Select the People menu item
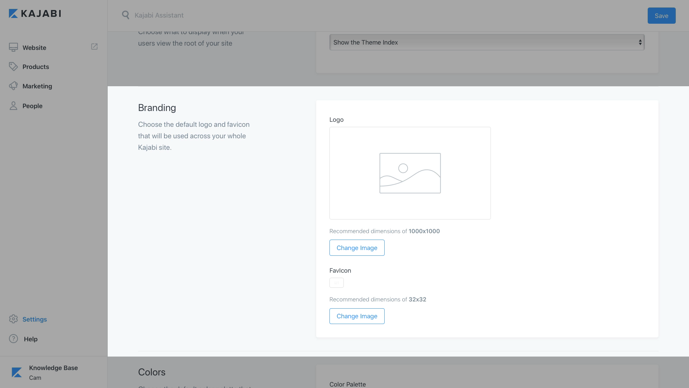Screen dimensions: 689x388 coord(32,106)
